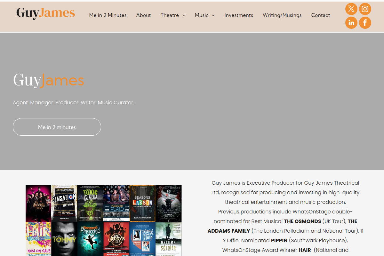Expand the Music menu chevron
384x256 pixels.
coord(213,15)
